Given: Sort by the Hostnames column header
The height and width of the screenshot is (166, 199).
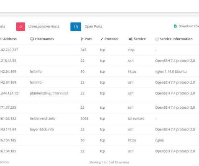Looking at the screenshot, I should pyautogui.click(x=42, y=39).
